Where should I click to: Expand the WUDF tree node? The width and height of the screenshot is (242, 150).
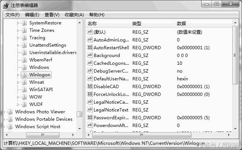[18, 104]
